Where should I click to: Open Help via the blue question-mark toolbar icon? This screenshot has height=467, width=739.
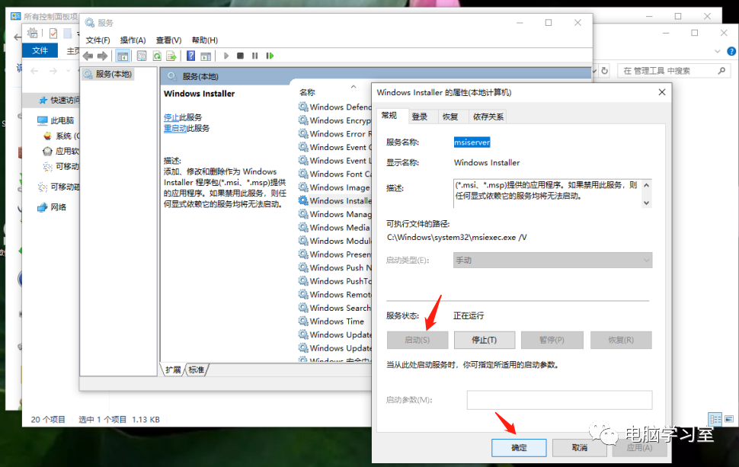click(x=191, y=56)
